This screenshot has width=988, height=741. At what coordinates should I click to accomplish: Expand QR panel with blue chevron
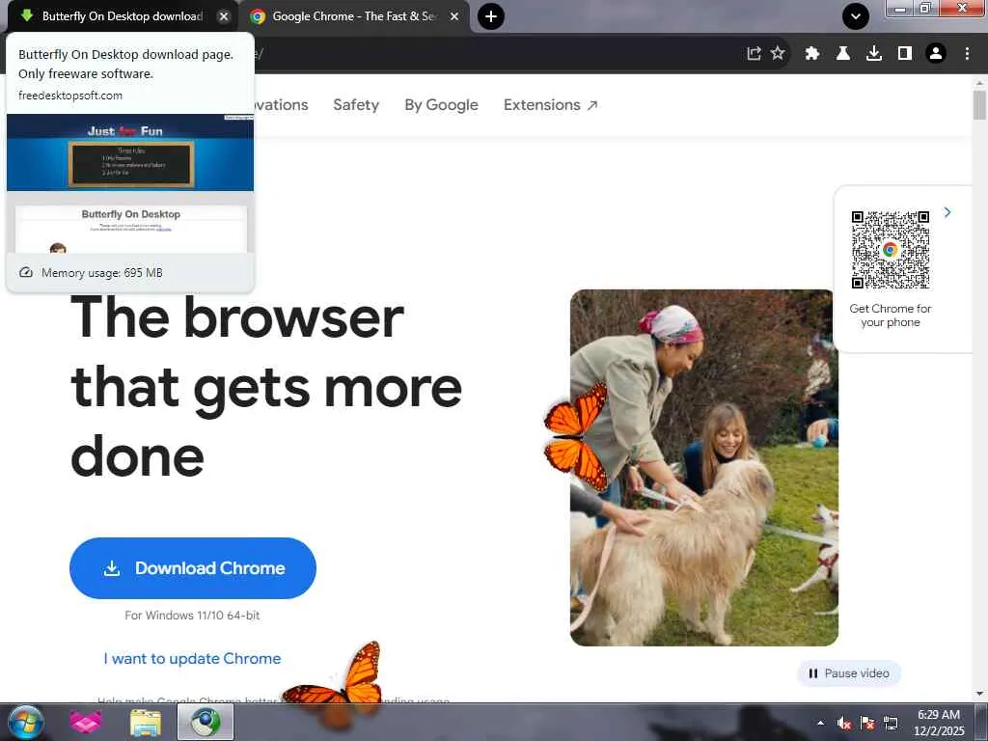point(947,212)
